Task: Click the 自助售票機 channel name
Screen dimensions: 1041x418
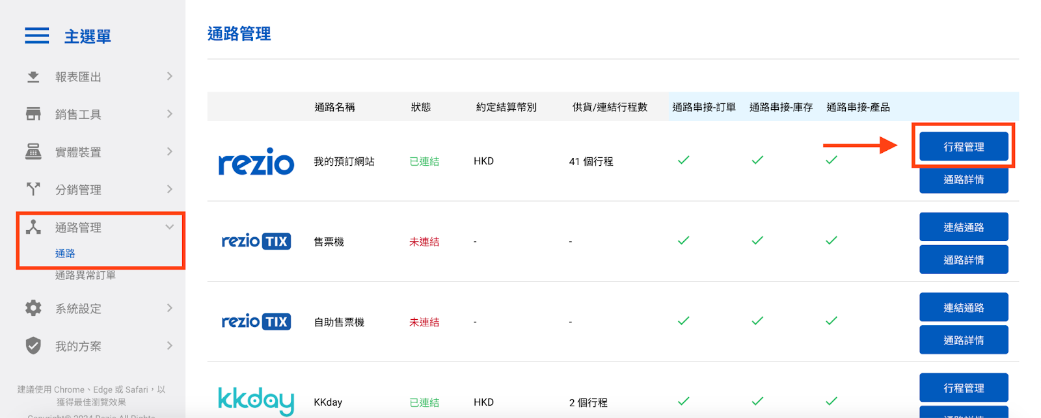Action: click(339, 322)
